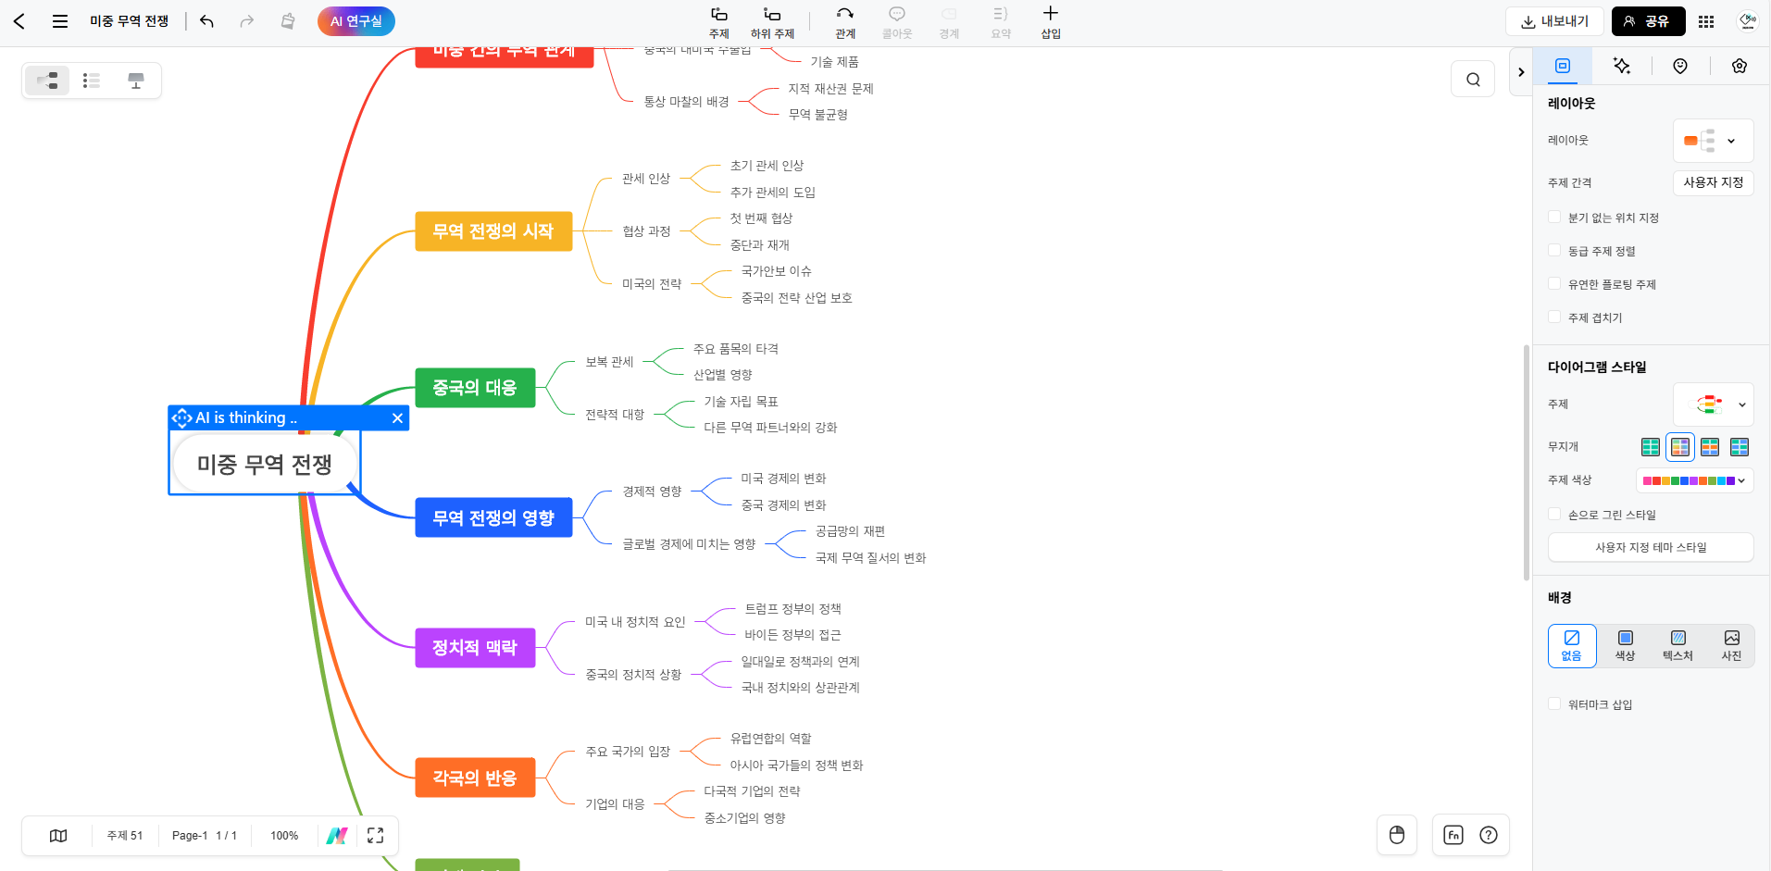Screen dimensions: 1771x871
Task: Open the canvas search tool
Action: coord(1473,80)
